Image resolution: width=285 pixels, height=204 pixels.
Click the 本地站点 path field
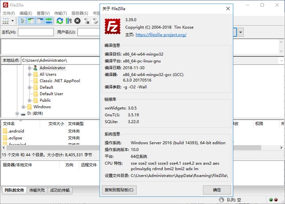coord(61,60)
